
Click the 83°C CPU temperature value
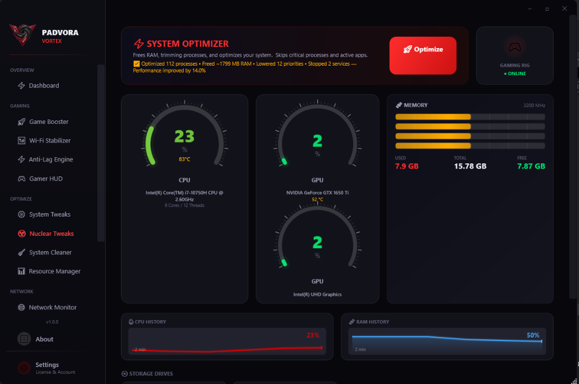[x=185, y=159]
